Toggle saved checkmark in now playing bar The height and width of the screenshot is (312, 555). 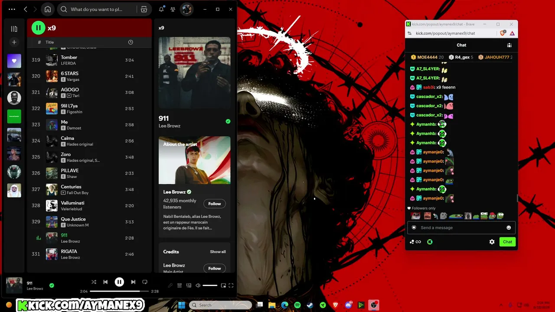coord(52,285)
